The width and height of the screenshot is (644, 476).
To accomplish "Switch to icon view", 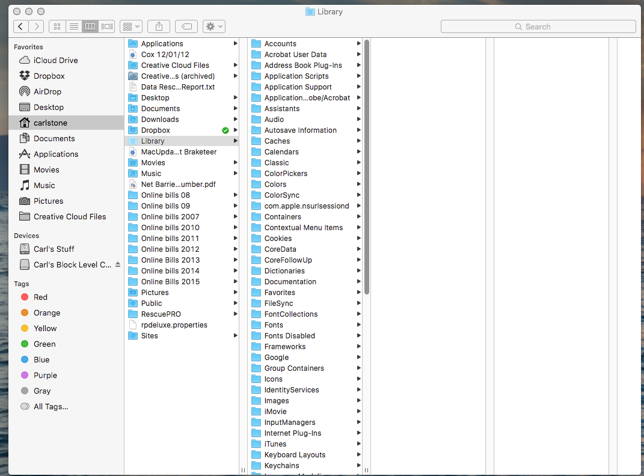I will (x=57, y=26).
